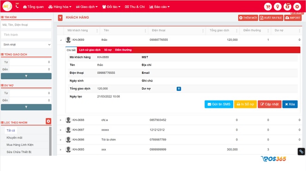Select Sửa Chữa Thiết Bị group
Image resolution: width=306 pixels, height=171 pixels.
coord(19,152)
